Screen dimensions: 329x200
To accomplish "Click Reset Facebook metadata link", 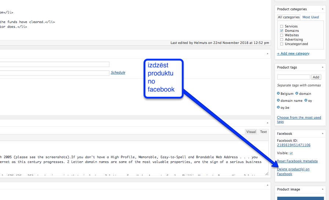I will (x=297, y=161).
